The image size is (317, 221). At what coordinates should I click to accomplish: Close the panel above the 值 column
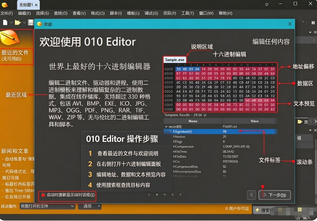coord(315,130)
